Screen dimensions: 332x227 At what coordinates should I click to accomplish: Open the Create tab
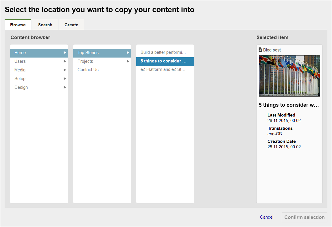[71, 25]
